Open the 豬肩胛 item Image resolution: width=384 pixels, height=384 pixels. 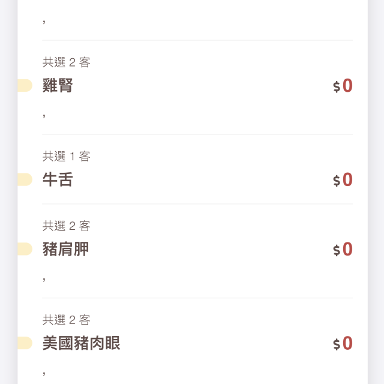pyautogui.click(x=65, y=249)
